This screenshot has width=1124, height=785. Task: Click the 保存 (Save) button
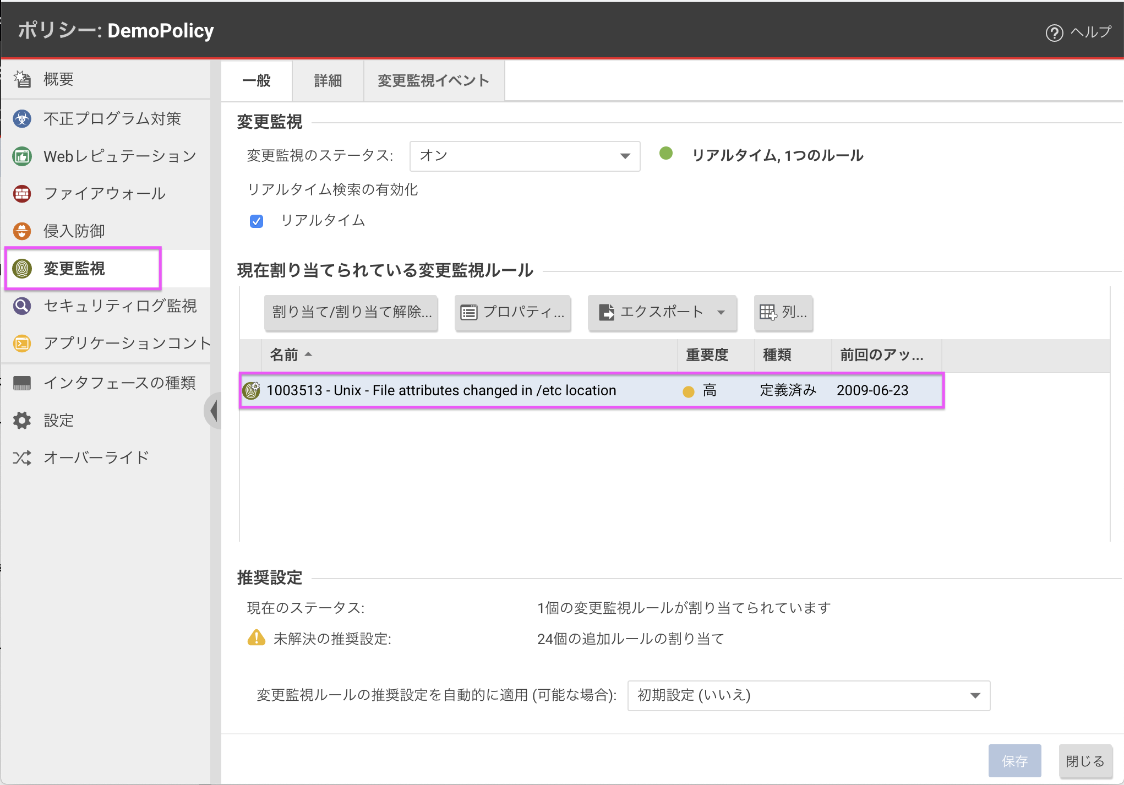(1014, 761)
